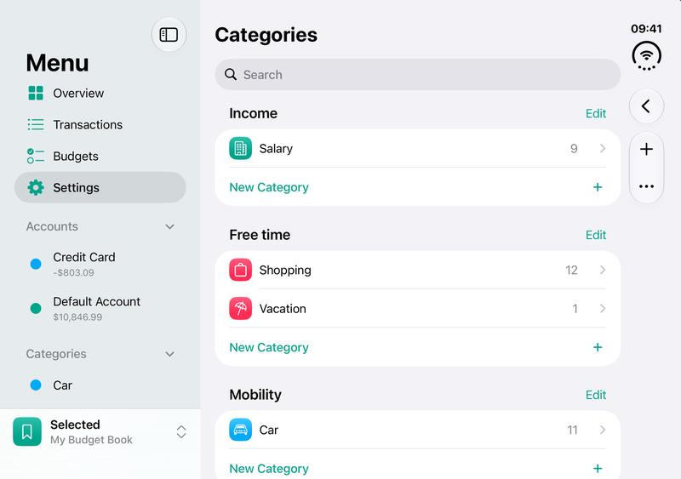The image size is (681, 479).
Task: Open the three-dot more options menu
Action: pyautogui.click(x=646, y=186)
